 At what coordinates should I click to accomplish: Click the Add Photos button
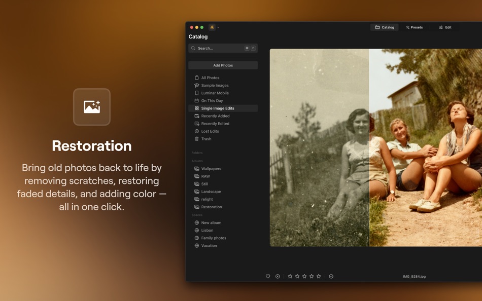(x=223, y=65)
